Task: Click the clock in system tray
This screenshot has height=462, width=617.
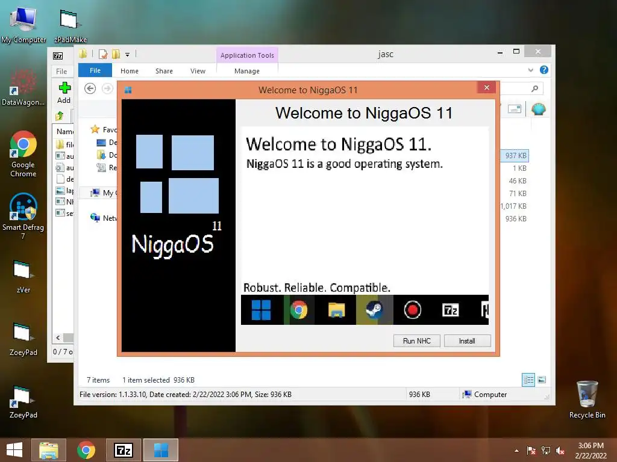Action: coord(590,451)
